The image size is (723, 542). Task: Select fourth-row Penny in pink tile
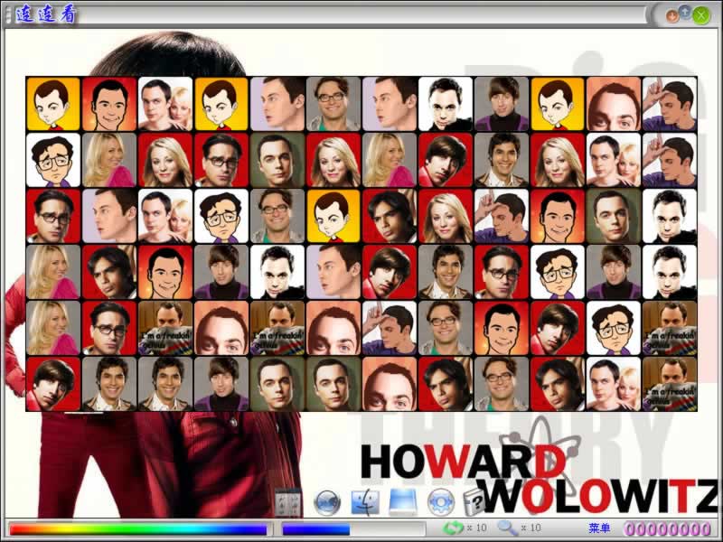(x=53, y=273)
